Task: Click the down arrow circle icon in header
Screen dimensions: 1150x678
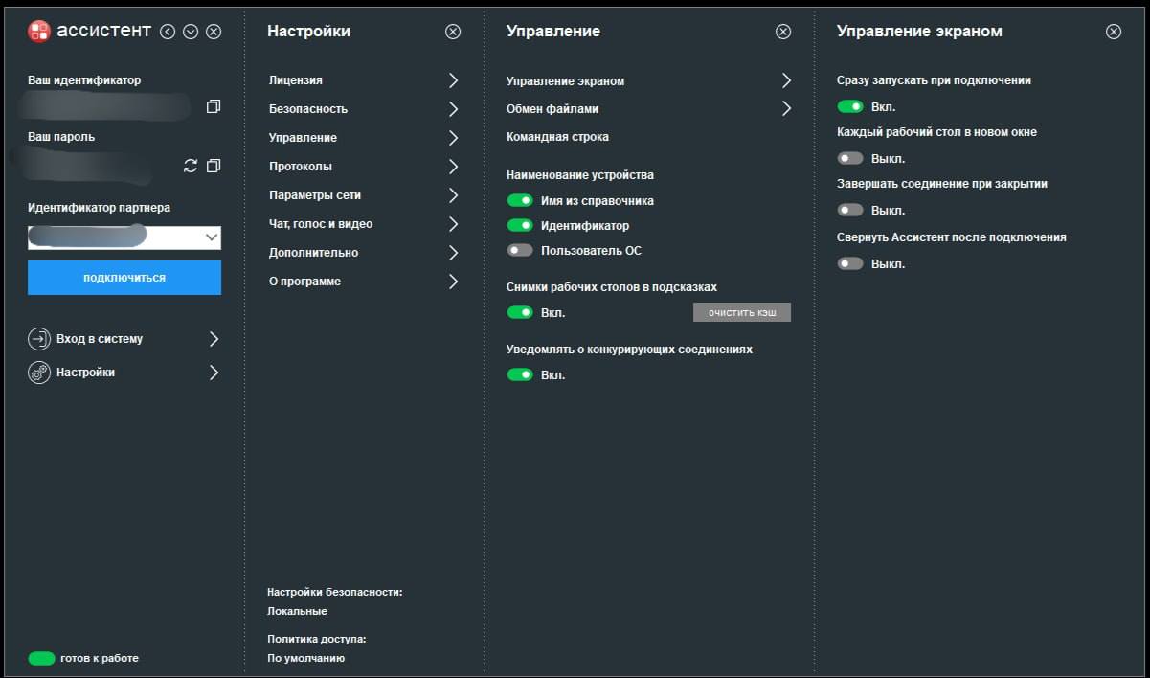Action: coord(191,32)
